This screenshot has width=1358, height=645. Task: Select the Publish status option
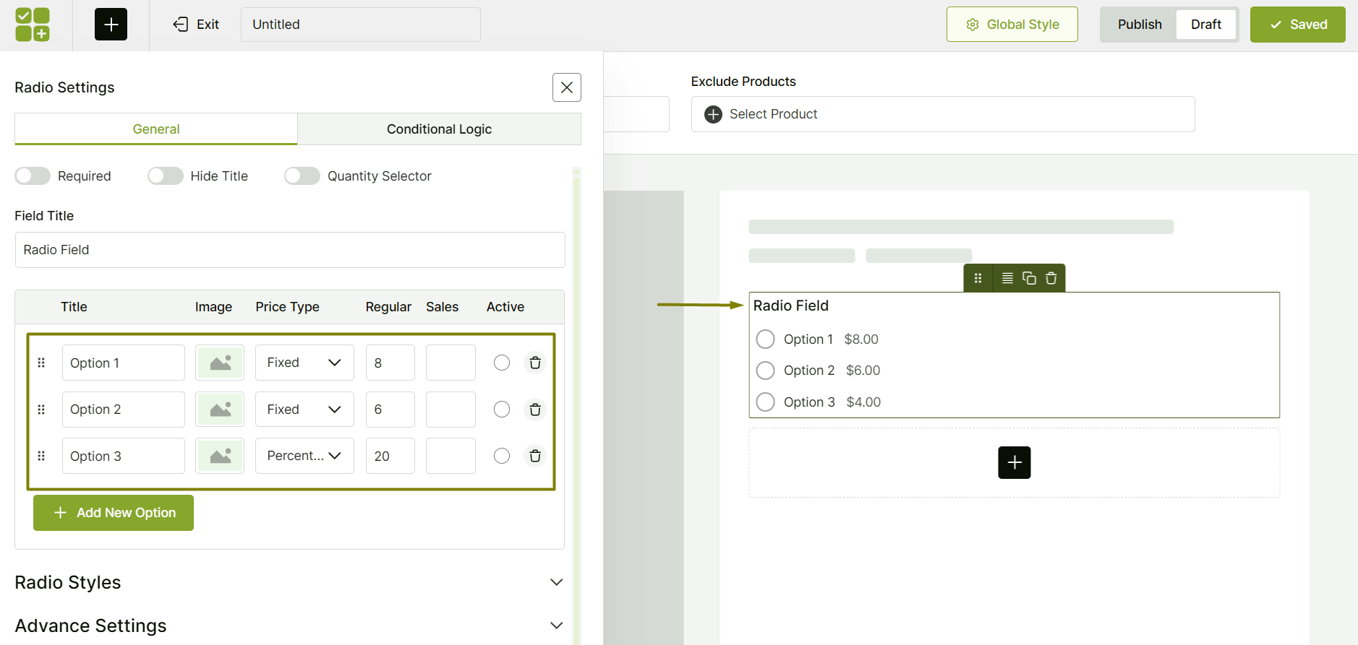[x=1140, y=25]
